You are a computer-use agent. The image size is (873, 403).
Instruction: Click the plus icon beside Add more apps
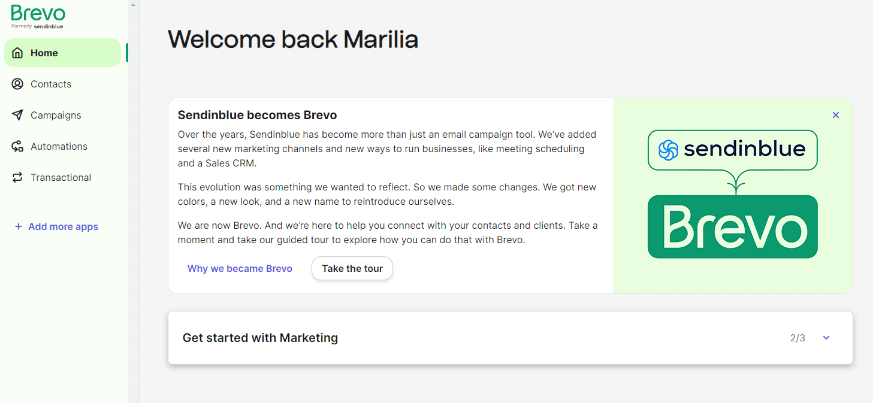[x=18, y=226]
